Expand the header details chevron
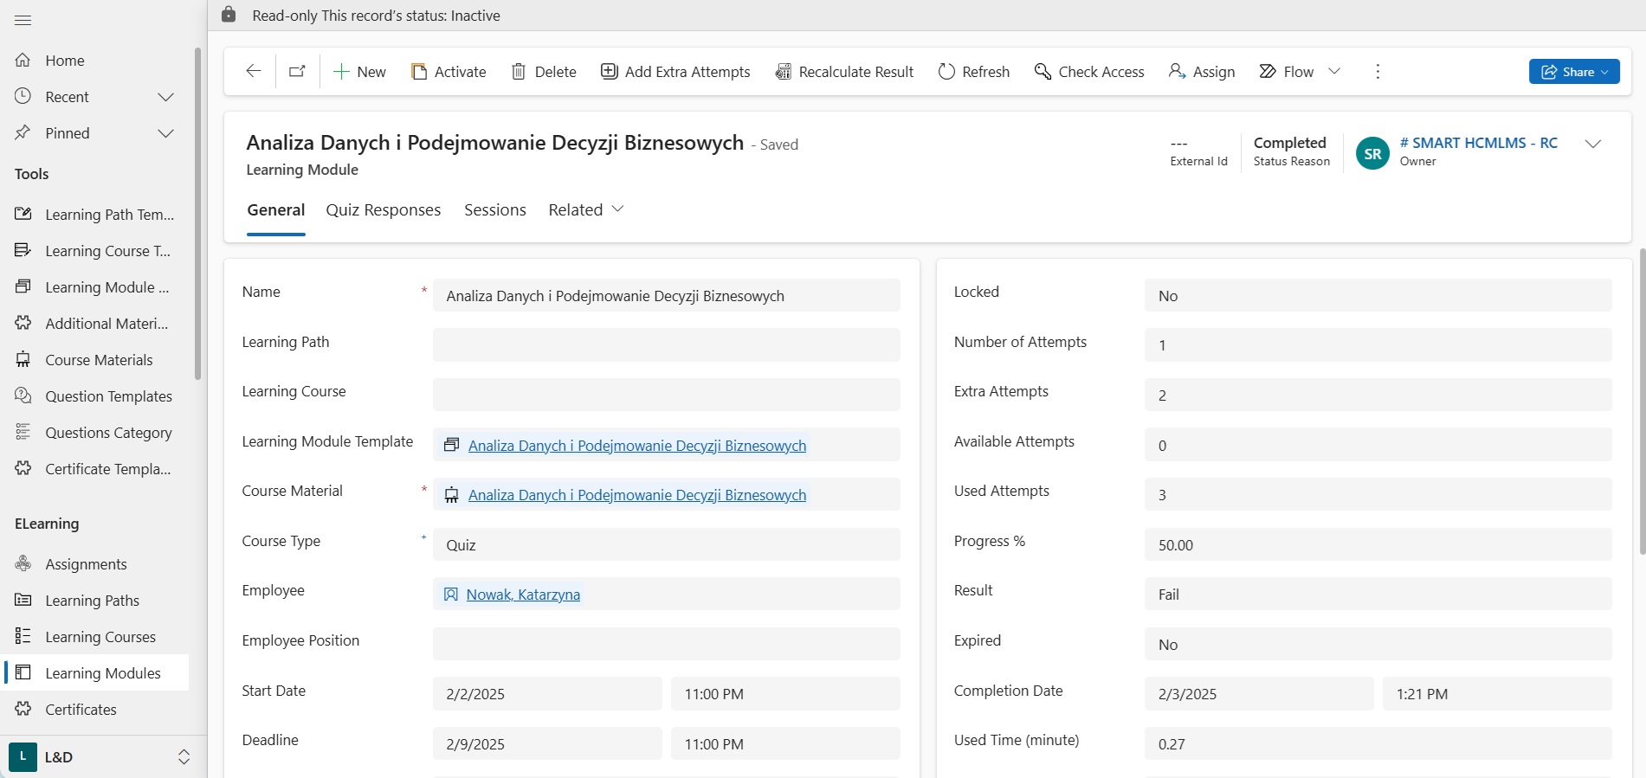 [1592, 145]
